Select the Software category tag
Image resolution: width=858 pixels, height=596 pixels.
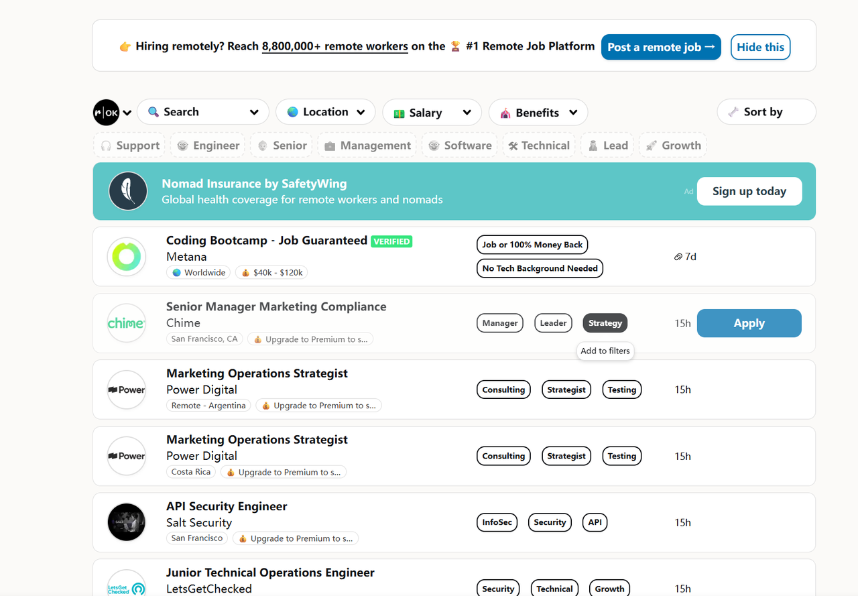[x=460, y=145]
